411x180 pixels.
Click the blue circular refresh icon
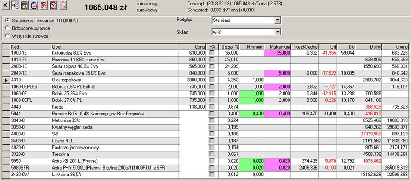pos(34,5)
